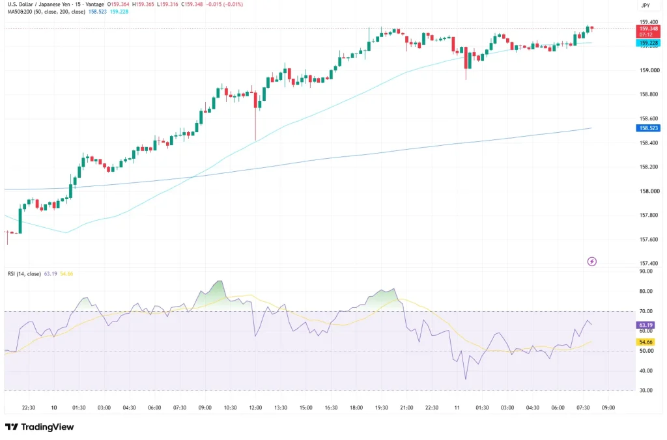The height and width of the screenshot is (440, 667).
Task: Click the RSI 40.00 axis tick
Action: click(x=646, y=371)
